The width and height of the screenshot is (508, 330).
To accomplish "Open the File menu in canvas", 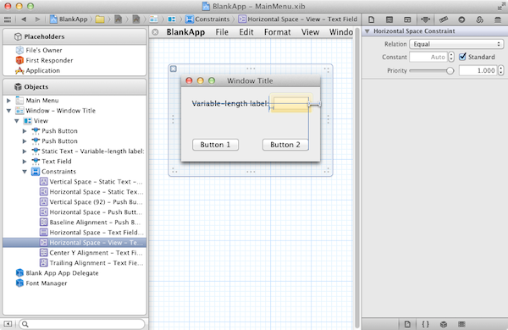I will (222, 32).
